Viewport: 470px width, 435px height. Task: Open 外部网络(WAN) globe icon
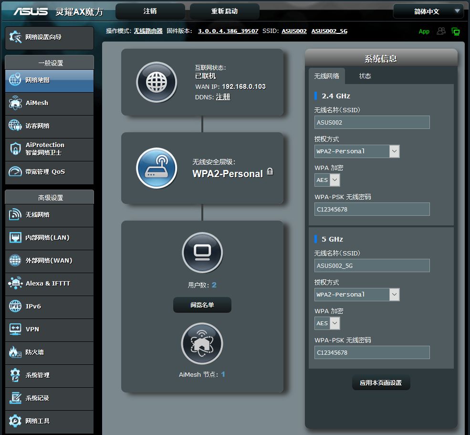tap(15, 260)
